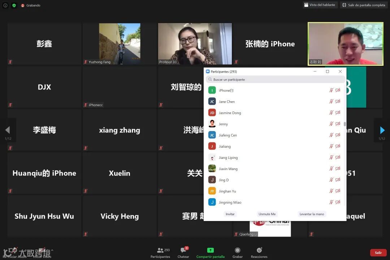This screenshot has height=260, width=390.
Task: Click muted mic icon for Jiafeng Cen
Action: 331,135
